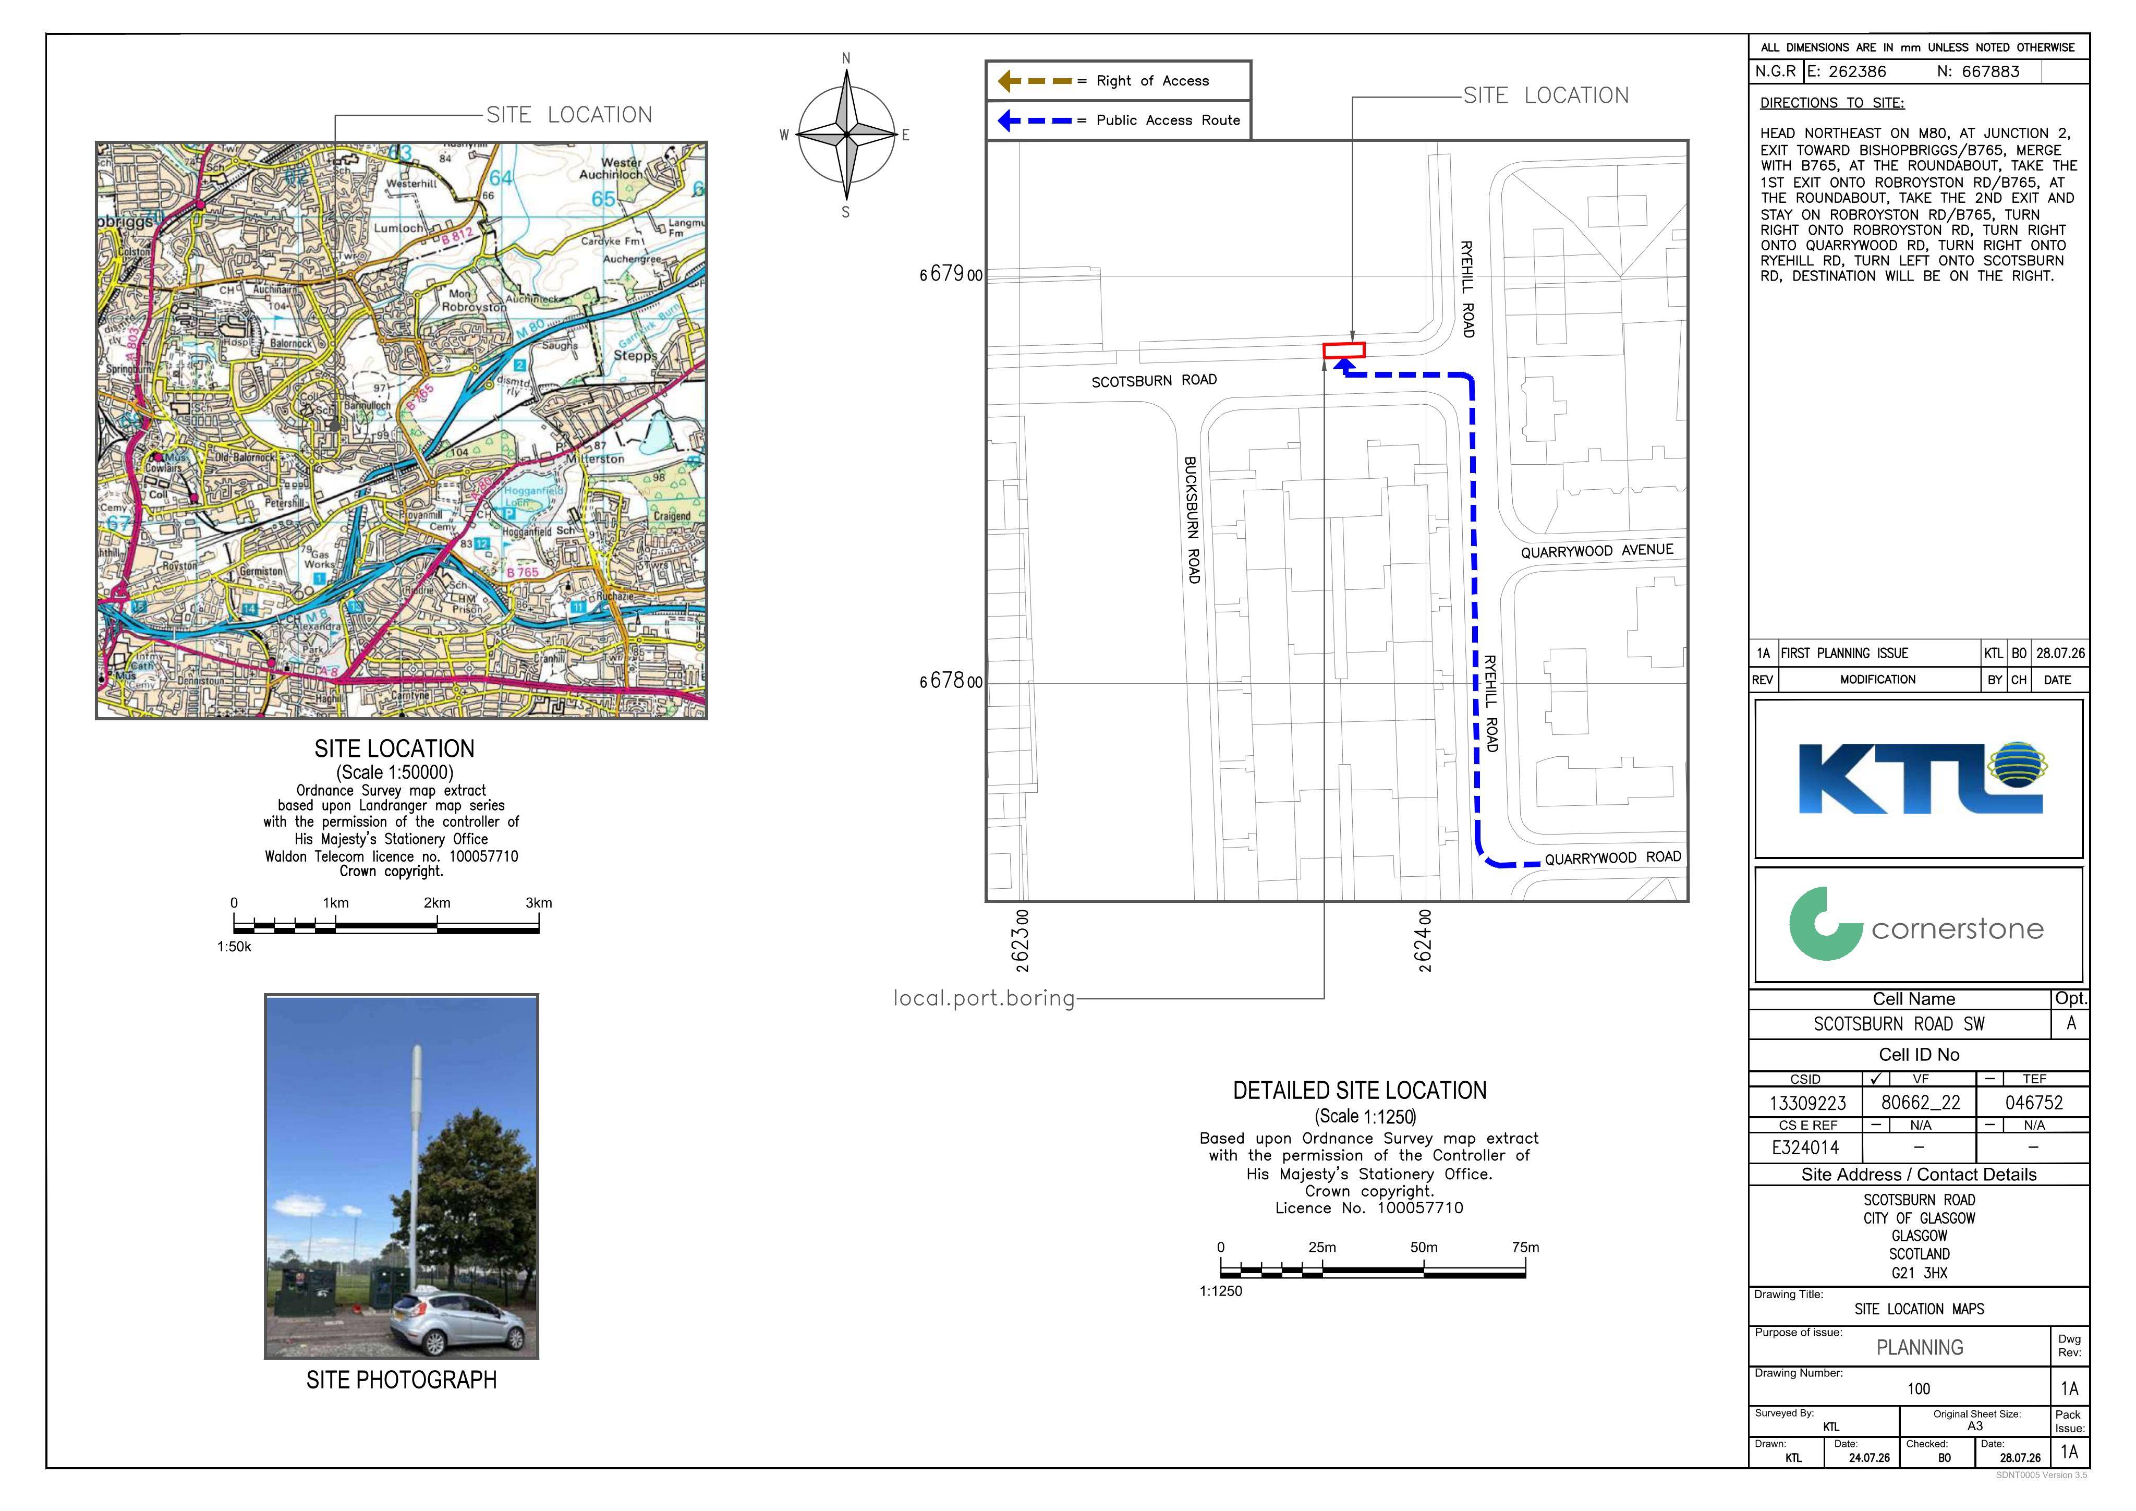Select the 'FIRST PLANNING ISSUE' revision entry
The width and height of the screenshot is (2136, 1511).
click(1844, 653)
